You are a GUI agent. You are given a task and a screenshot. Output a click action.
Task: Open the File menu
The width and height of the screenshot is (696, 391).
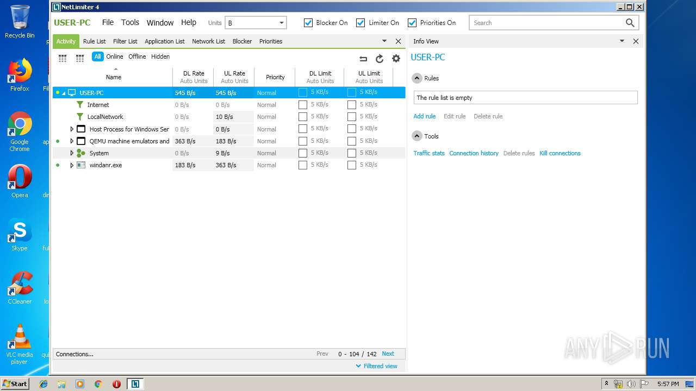click(108, 23)
